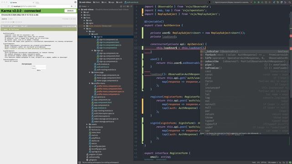Open app.component.html file
This screenshot has width=292, height=164.
[103, 102]
